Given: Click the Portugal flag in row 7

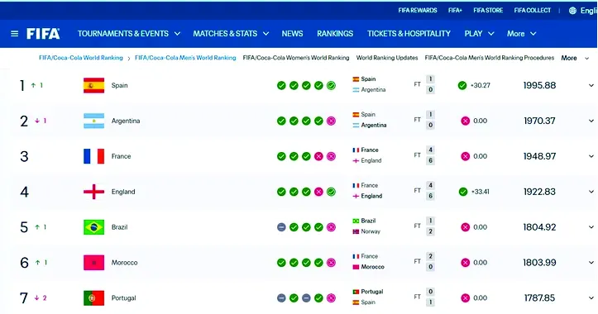Looking at the screenshot, I should click(93, 298).
